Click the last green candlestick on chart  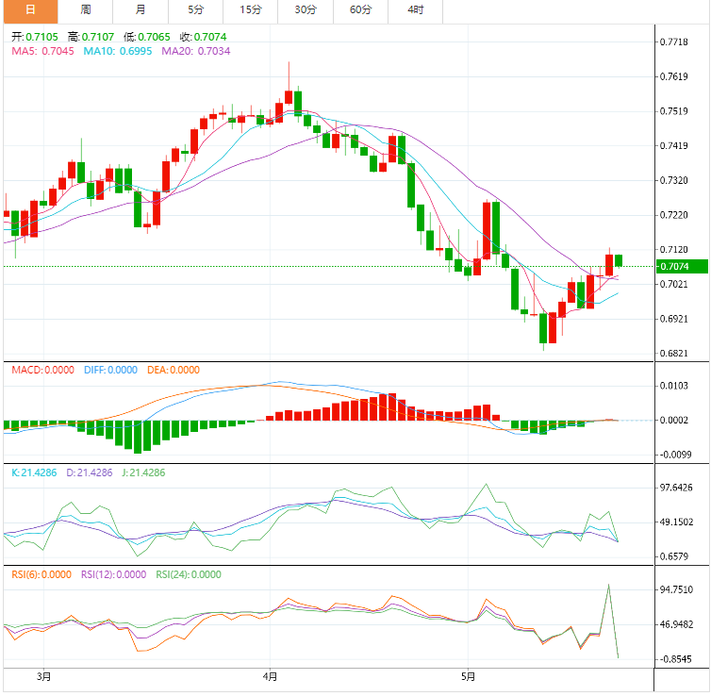click(619, 260)
